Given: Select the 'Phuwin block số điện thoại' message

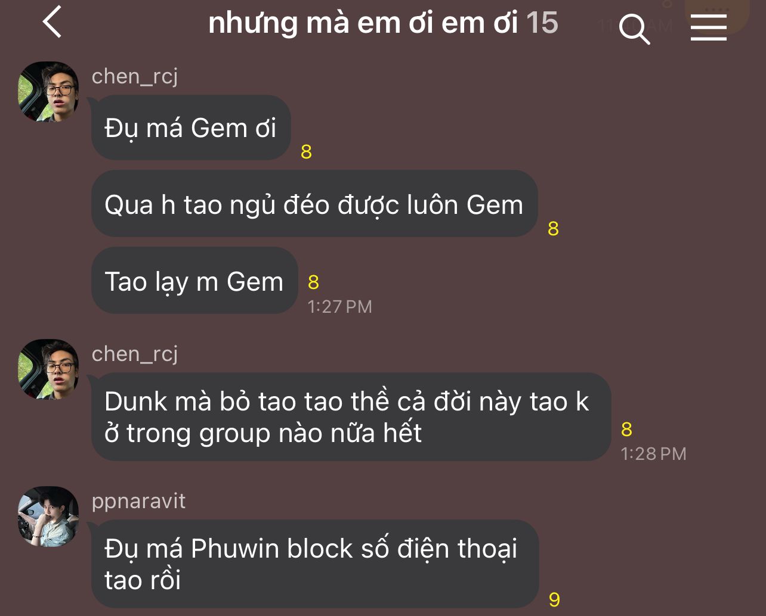Looking at the screenshot, I should (x=315, y=564).
